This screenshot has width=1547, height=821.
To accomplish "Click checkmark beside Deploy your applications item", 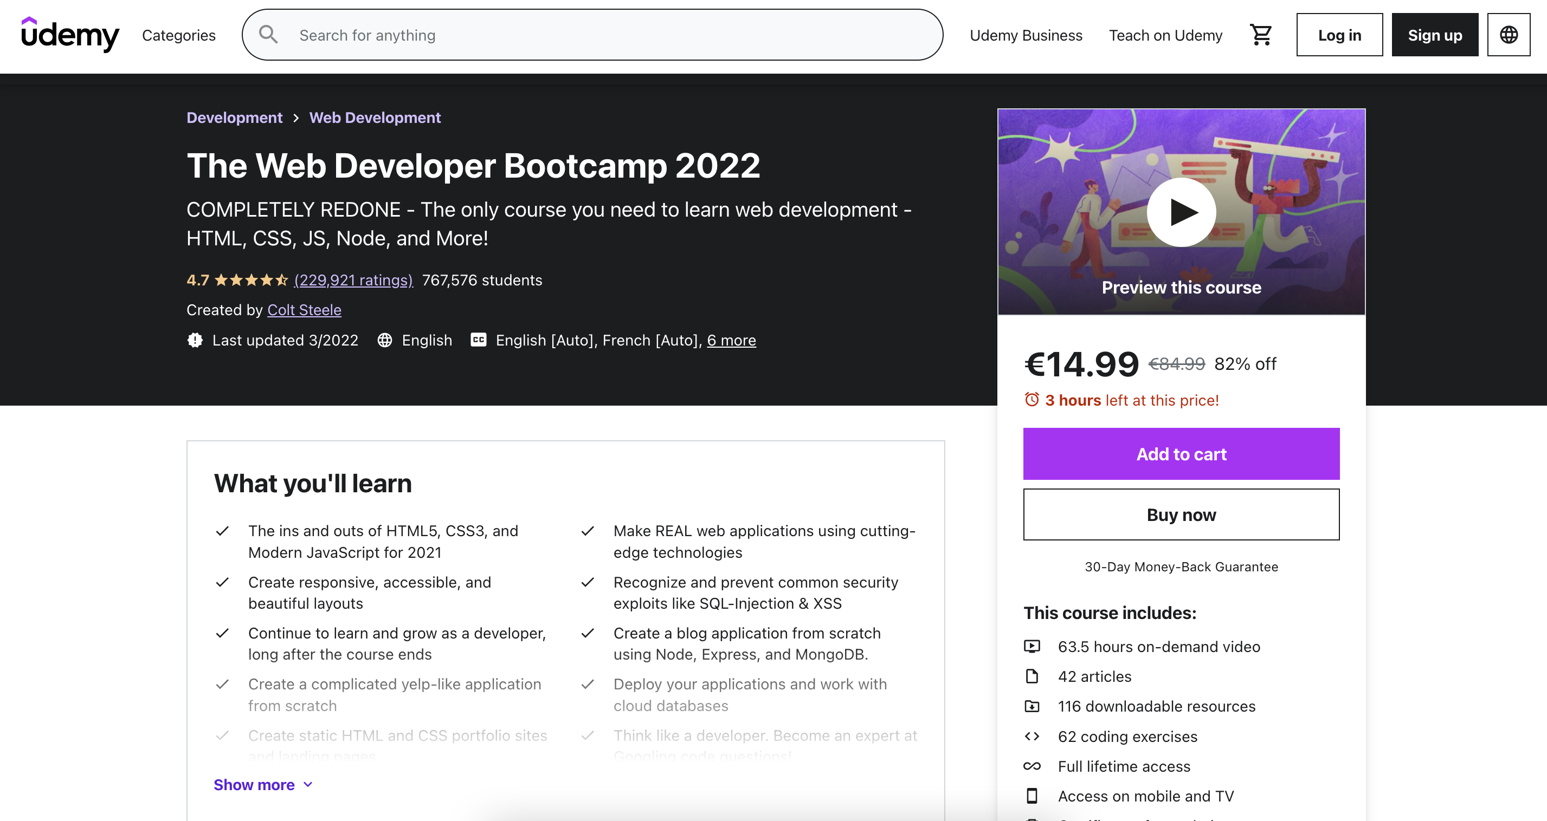I will pyautogui.click(x=588, y=684).
